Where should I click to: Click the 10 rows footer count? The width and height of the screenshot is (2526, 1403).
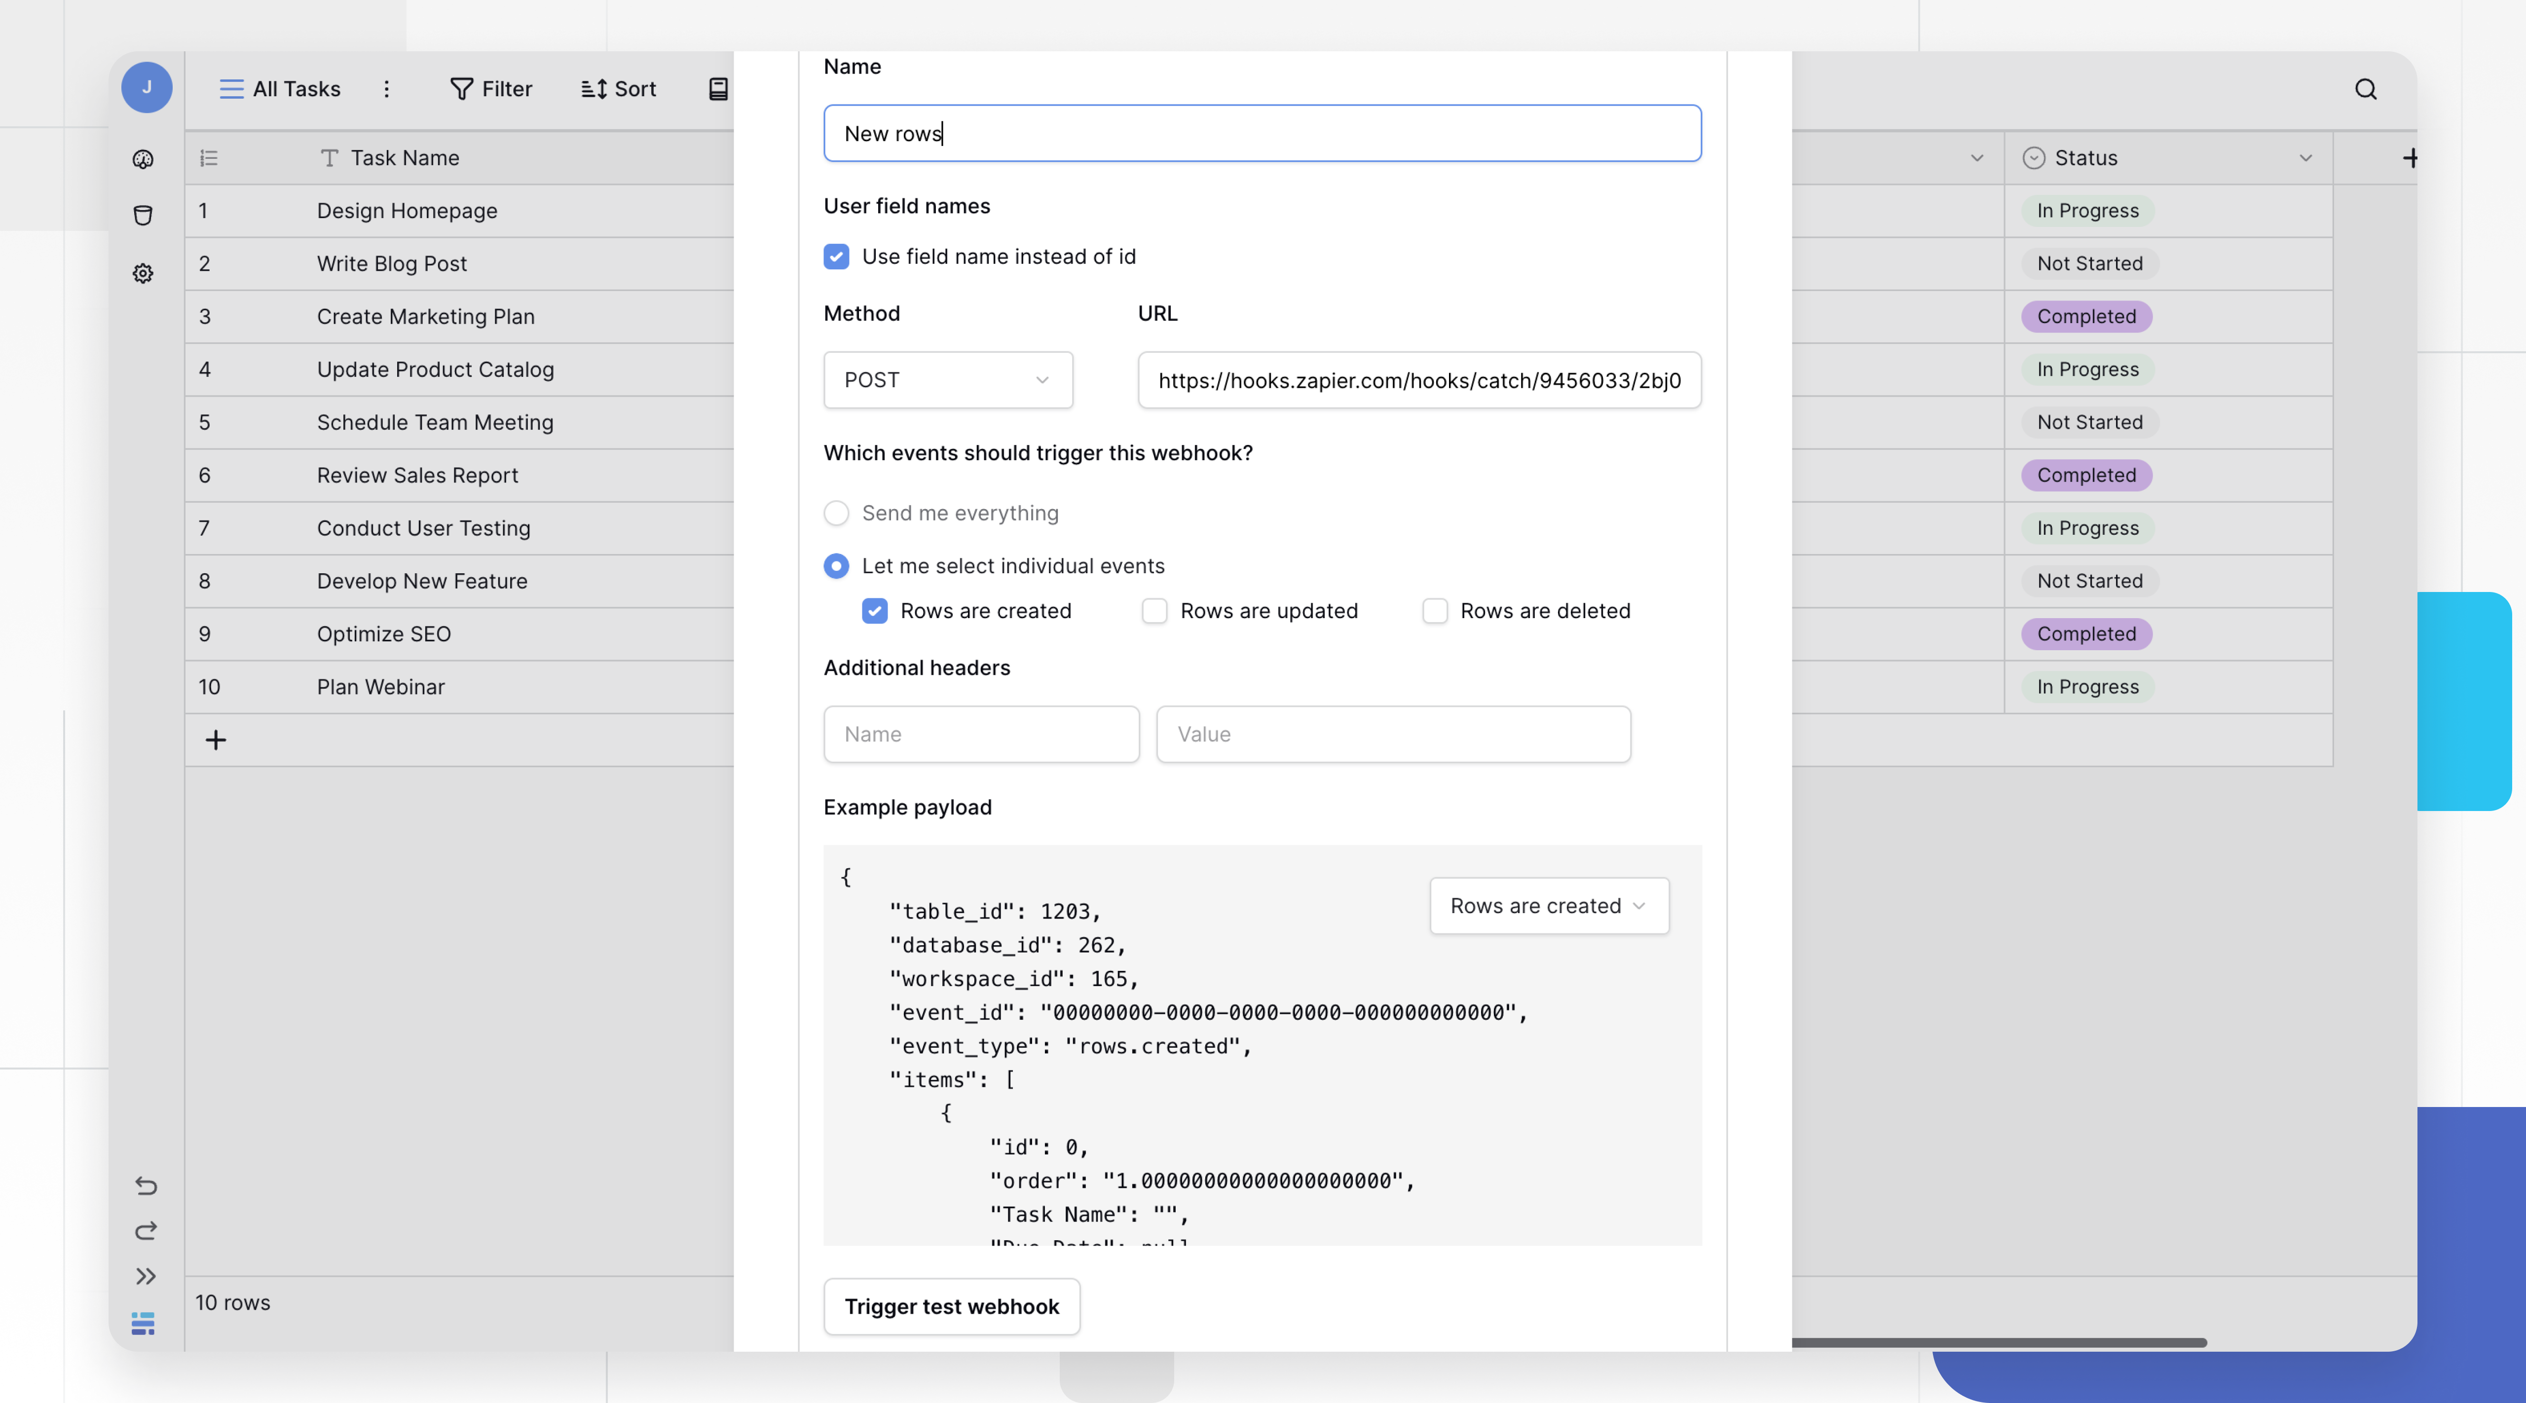(x=232, y=1303)
